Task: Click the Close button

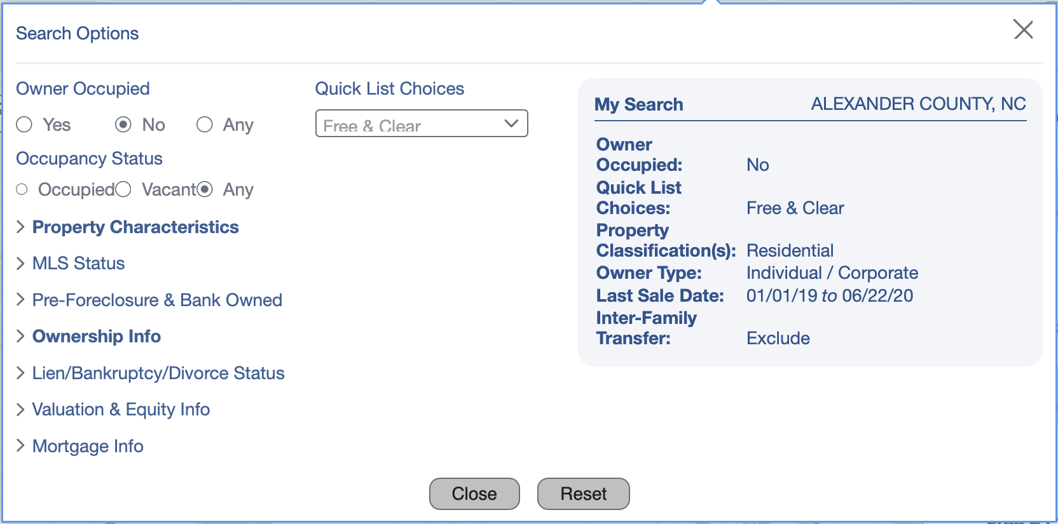Action: click(x=474, y=494)
